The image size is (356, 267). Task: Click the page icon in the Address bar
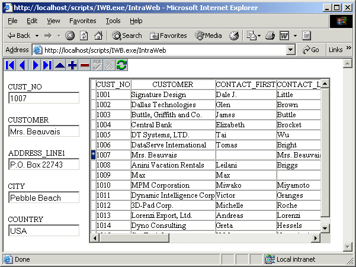pyautogui.click(x=37, y=50)
